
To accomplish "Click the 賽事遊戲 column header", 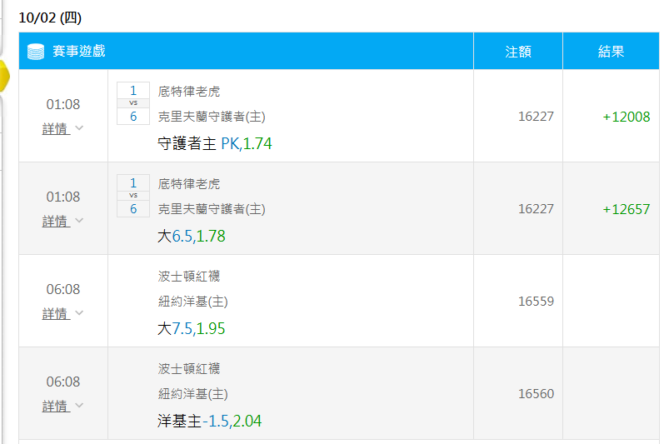I will (79, 52).
